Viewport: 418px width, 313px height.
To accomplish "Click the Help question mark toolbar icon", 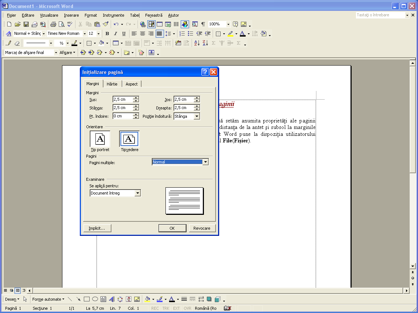I will [x=235, y=24].
